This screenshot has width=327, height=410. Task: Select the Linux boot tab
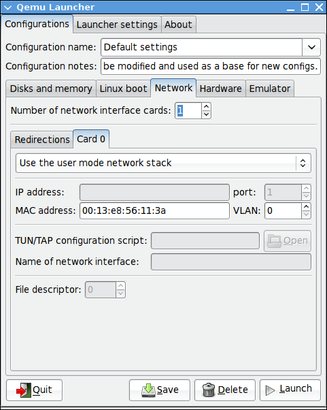(123, 89)
